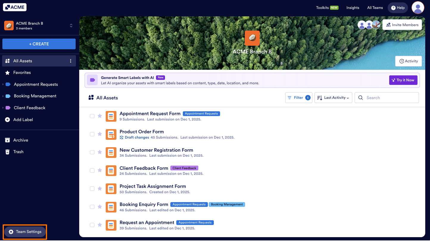Tick the New Customer Registration Form checkbox
The image size is (430, 241).
point(92,152)
